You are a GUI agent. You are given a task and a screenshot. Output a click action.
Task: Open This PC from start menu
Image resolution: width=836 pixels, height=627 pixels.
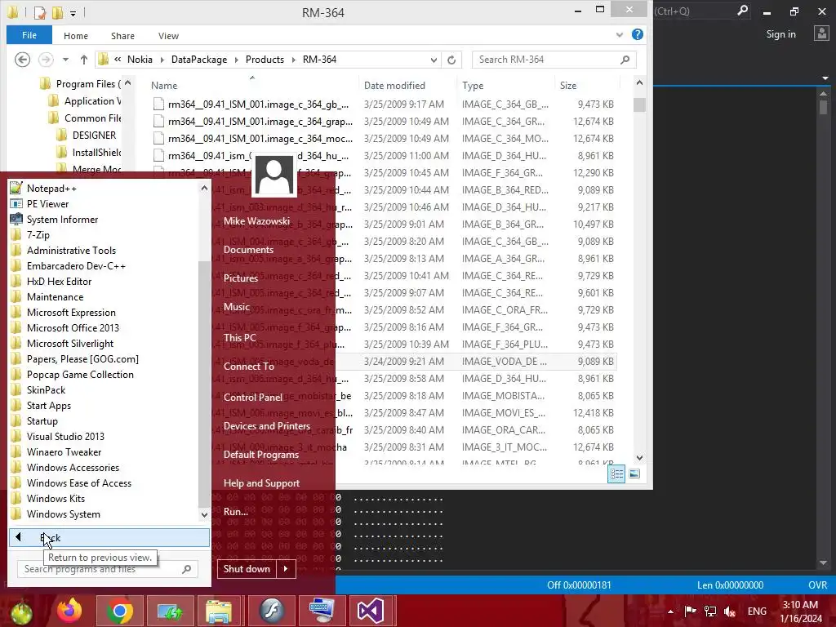click(240, 337)
